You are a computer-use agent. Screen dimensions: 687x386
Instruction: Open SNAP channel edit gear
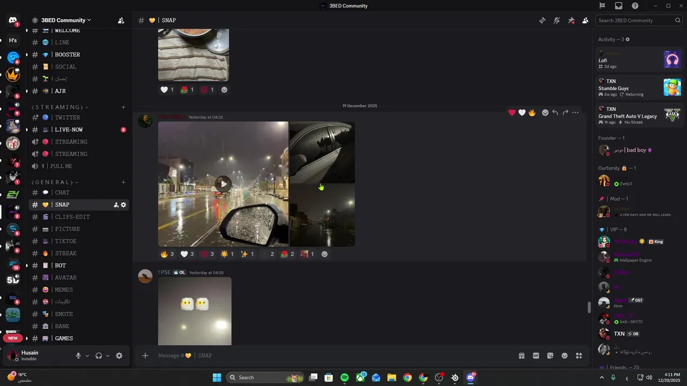[123, 205]
